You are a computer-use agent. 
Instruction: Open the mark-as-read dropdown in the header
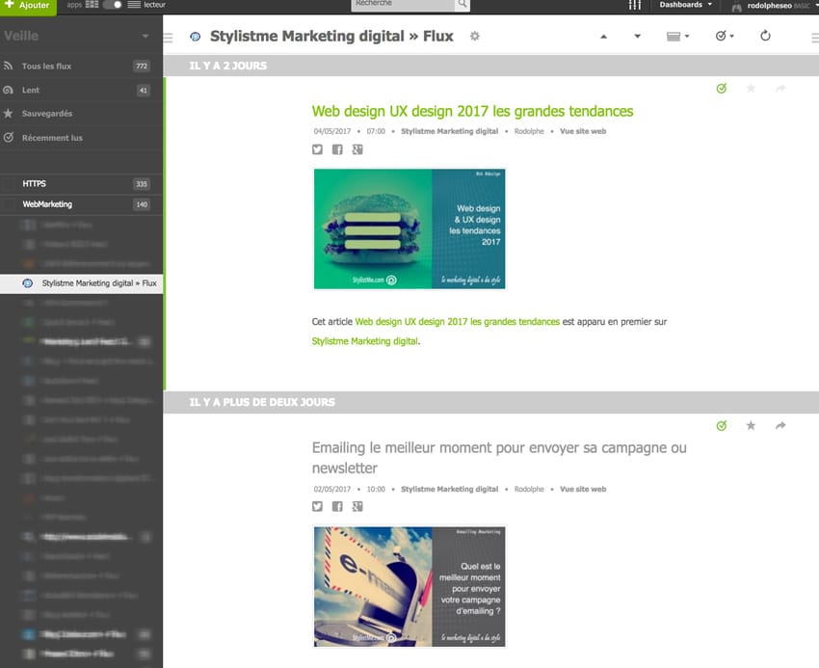point(725,36)
